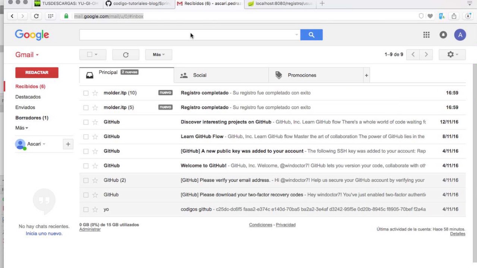
Task: Star the 'Welcome to GitHub!' email
Action: (95, 166)
